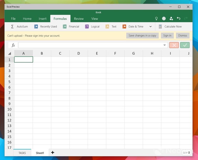Click the select-all corner triangle
Screen dimensions: 198x160
pyautogui.click(x=10, y=53)
